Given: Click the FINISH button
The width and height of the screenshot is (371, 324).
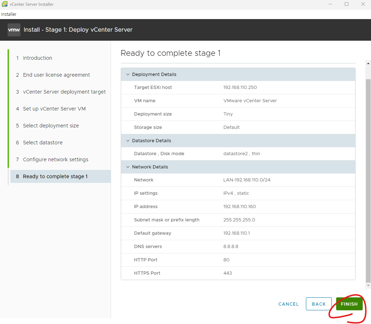Looking at the screenshot, I should click(x=349, y=304).
